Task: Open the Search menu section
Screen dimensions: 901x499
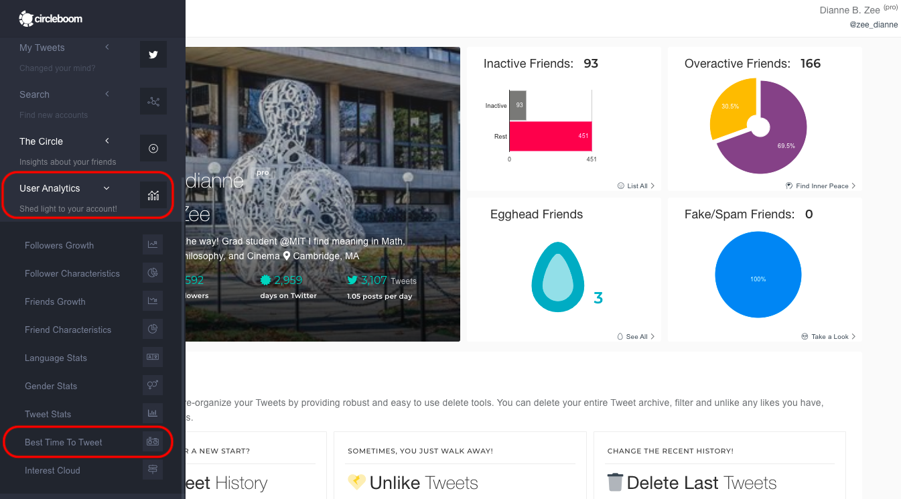Action: tap(34, 94)
